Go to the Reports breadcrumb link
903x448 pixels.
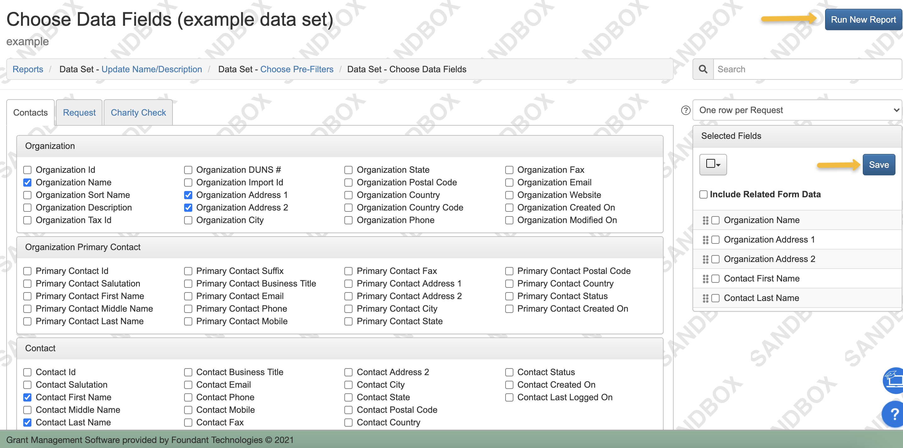[28, 69]
